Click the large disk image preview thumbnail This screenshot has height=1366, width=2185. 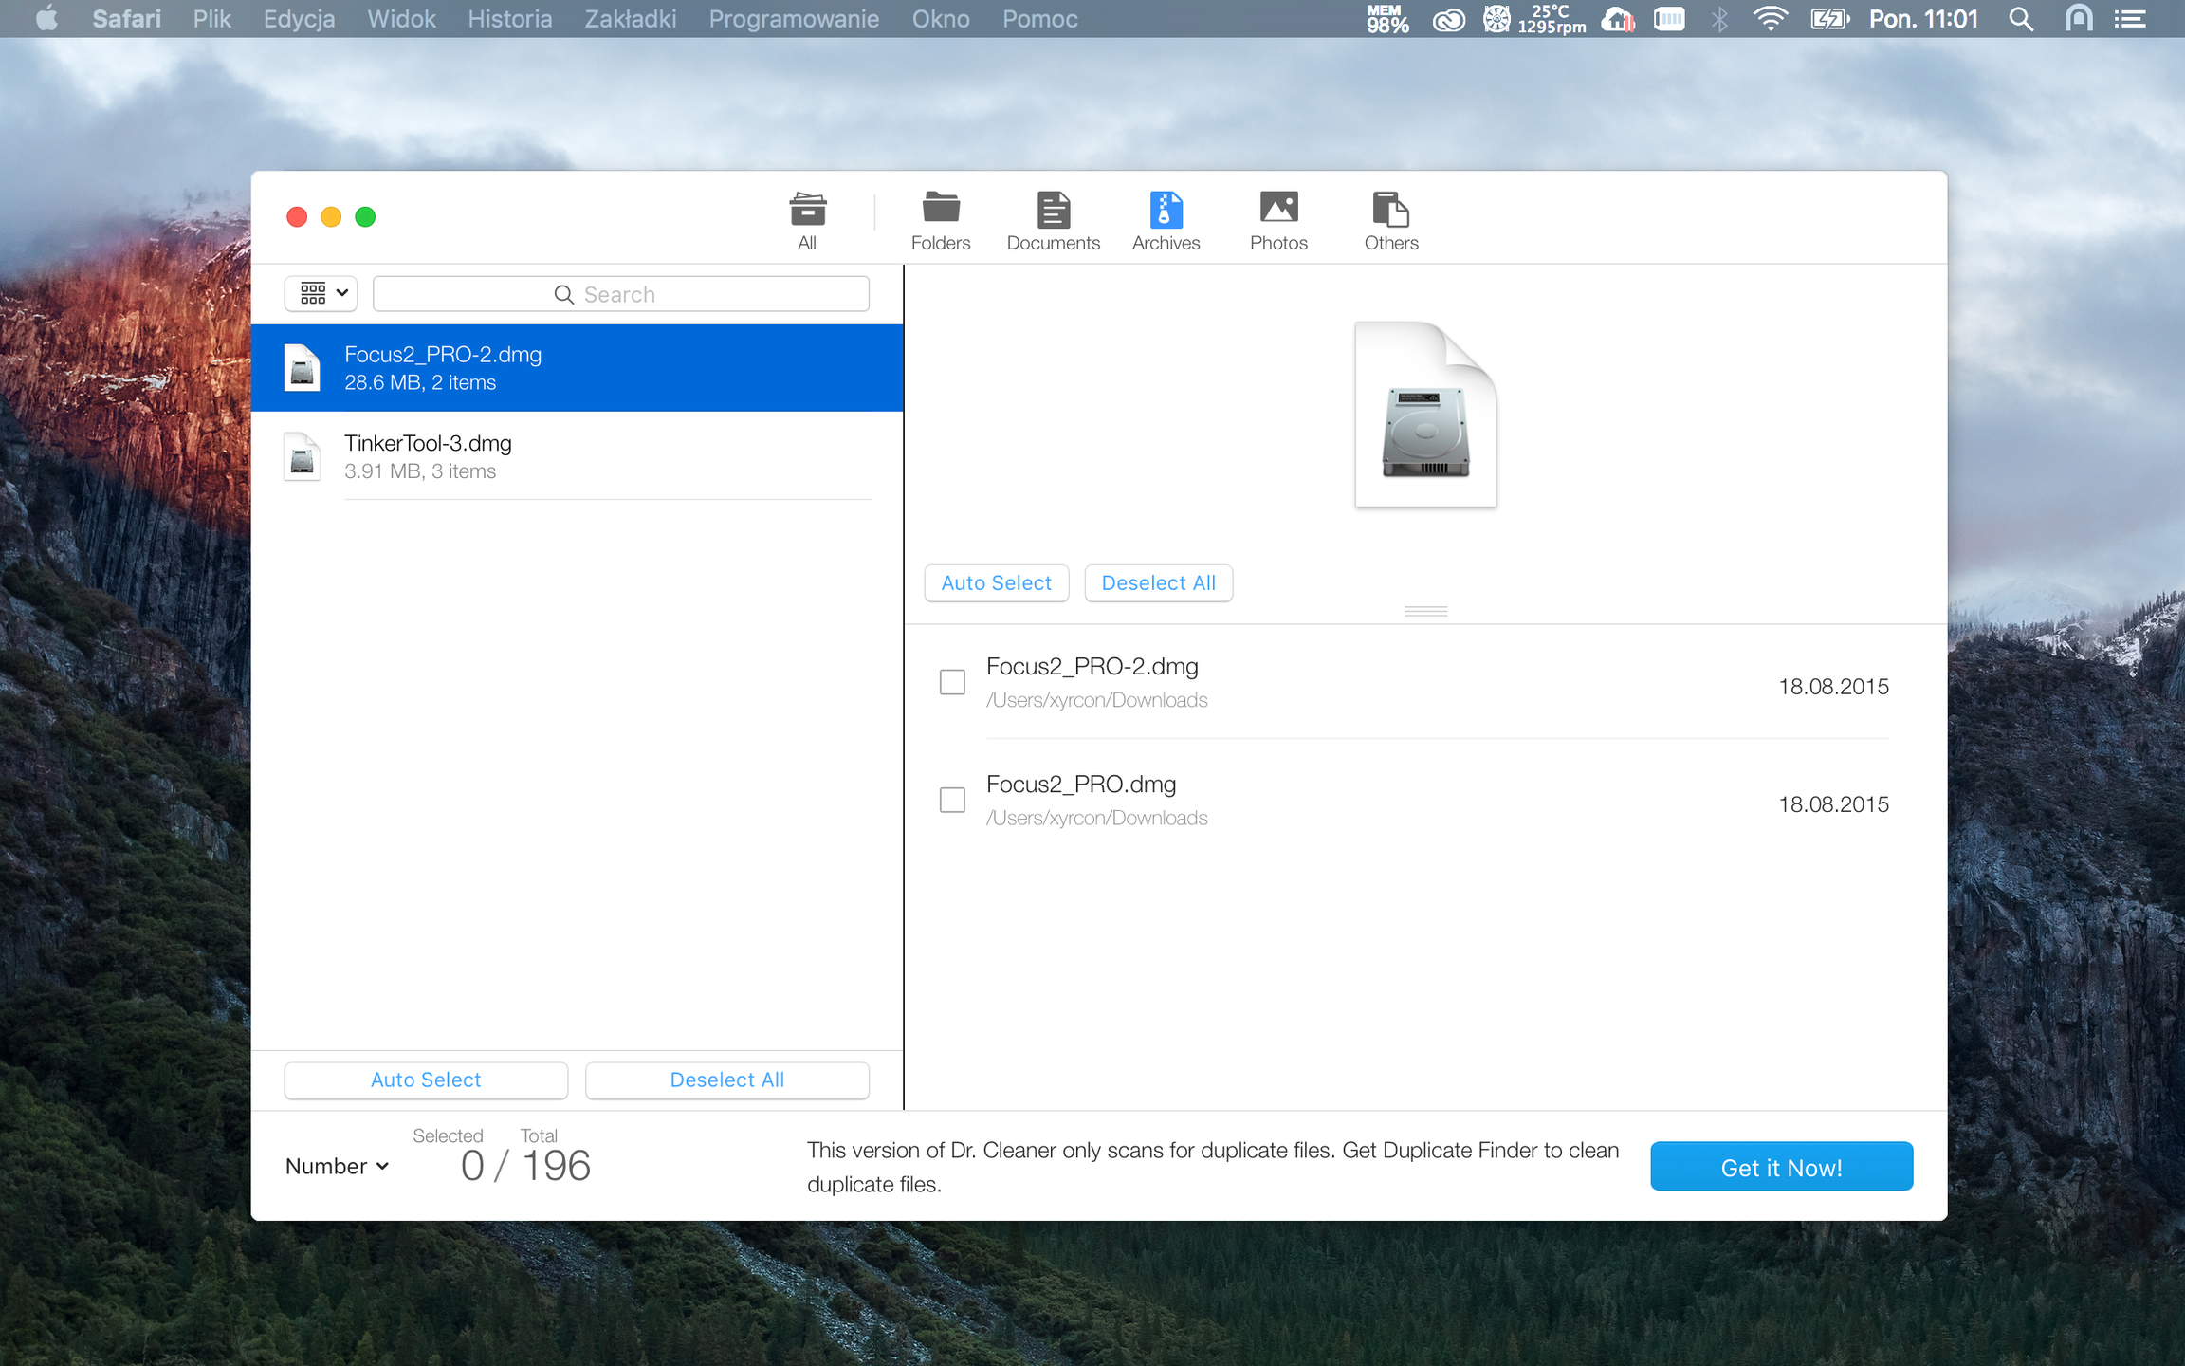[1425, 415]
